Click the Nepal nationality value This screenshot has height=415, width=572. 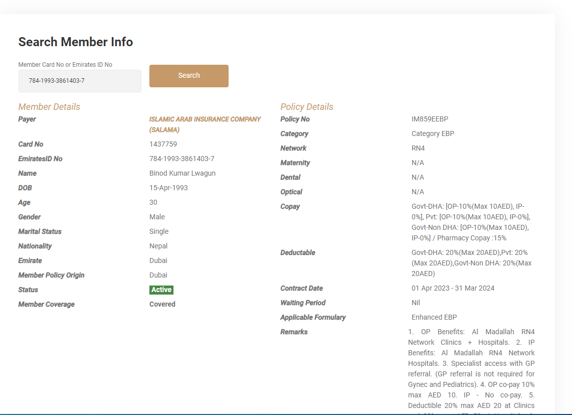158,246
